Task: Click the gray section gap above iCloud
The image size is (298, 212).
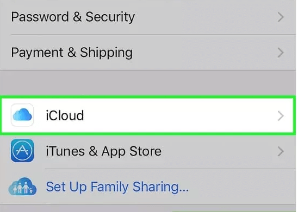Action: 148,82
